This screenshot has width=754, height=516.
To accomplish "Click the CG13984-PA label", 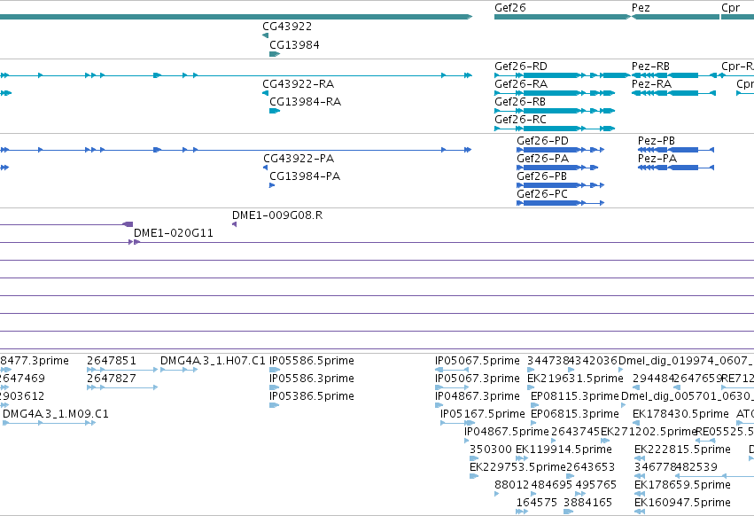I will (305, 176).
